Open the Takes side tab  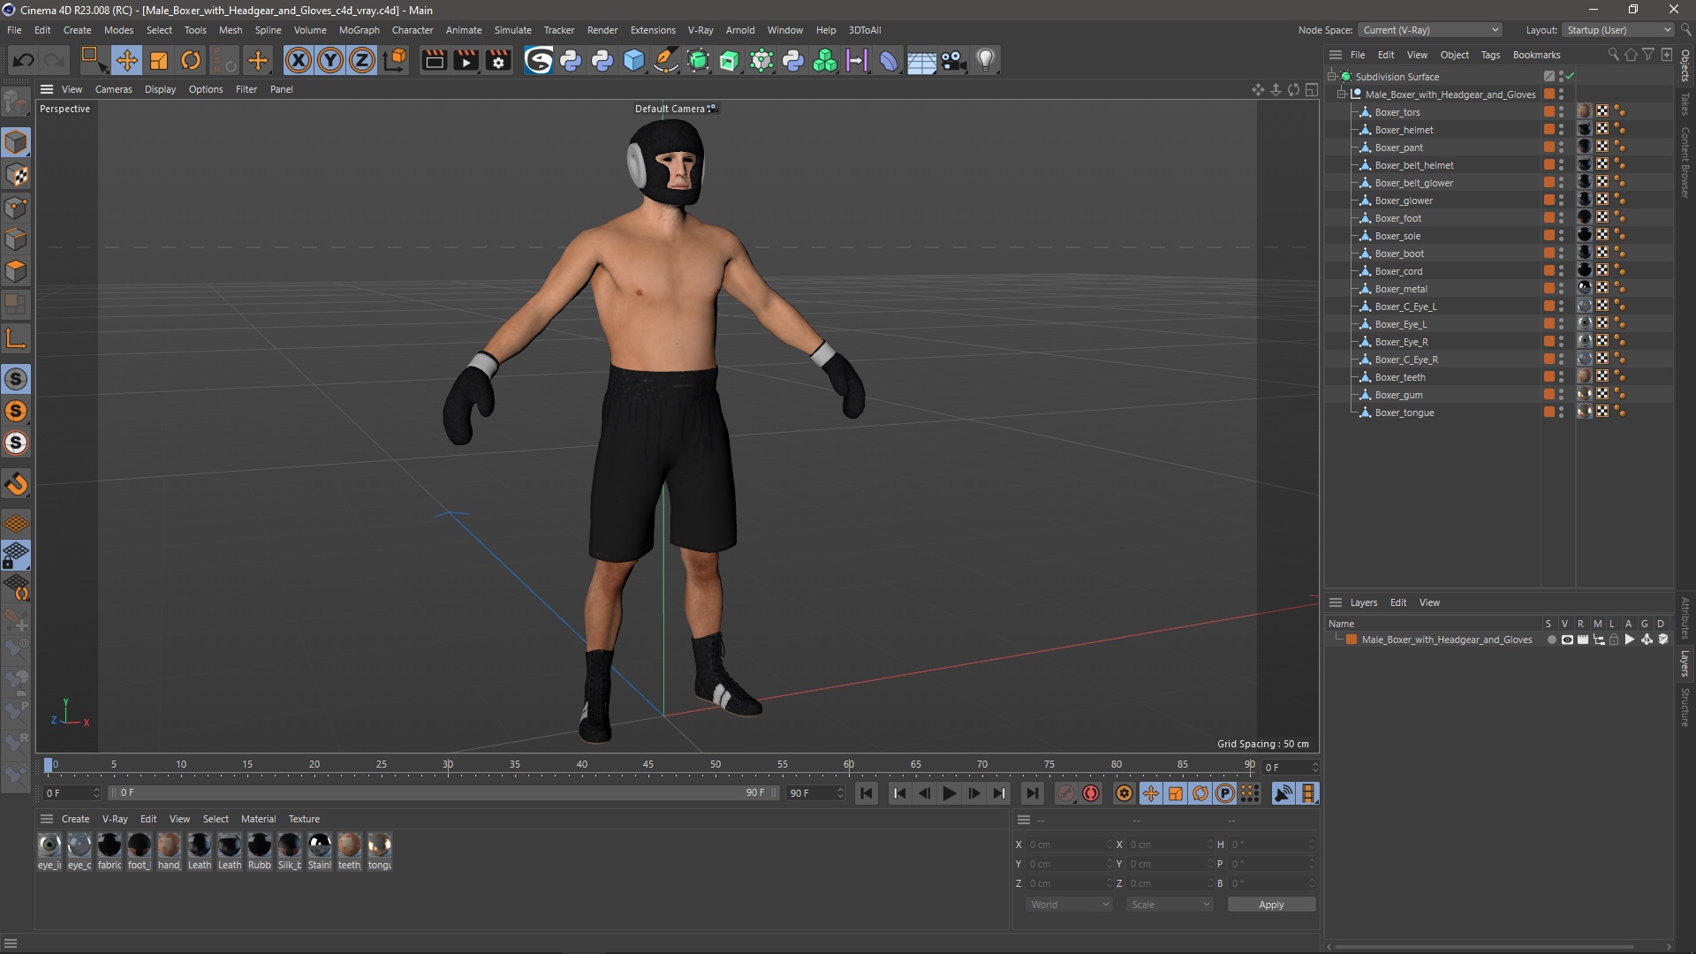click(x=1685, y=104)
